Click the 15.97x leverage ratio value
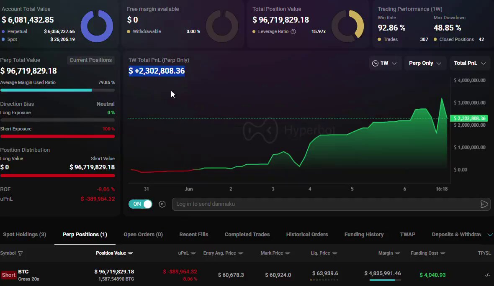This screenshot has height=286, width=494. [x=319, y=31]
